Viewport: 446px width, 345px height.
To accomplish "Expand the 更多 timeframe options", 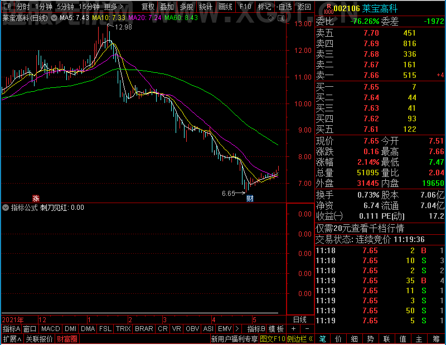I will click(114, 7).
